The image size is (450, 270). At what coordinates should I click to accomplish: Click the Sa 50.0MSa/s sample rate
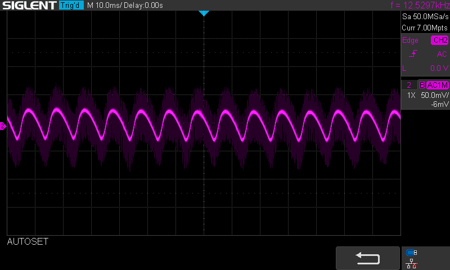[x=425, y=16]
